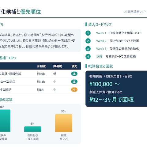Image resolution: width=147 pixels, height=147 pixels.
Task: Click the 削減見込み axis label
Action: [64, 137]
